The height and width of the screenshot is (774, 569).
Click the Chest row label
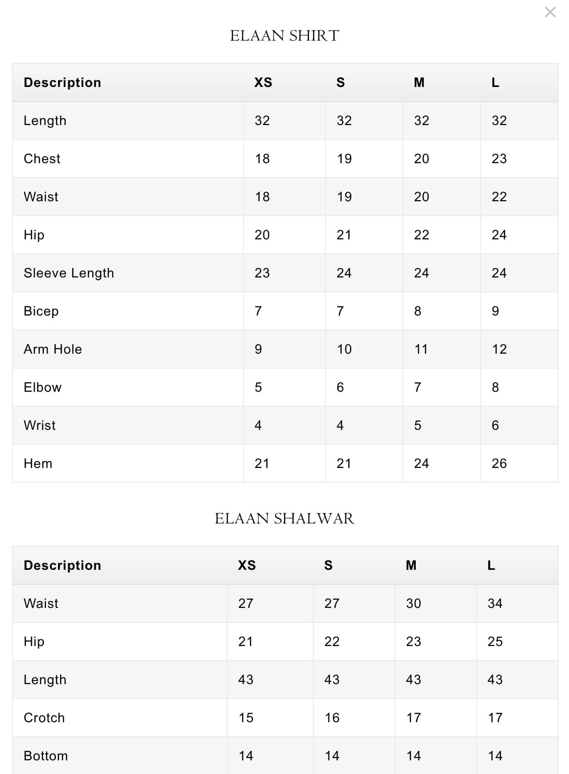coord(42,159)
